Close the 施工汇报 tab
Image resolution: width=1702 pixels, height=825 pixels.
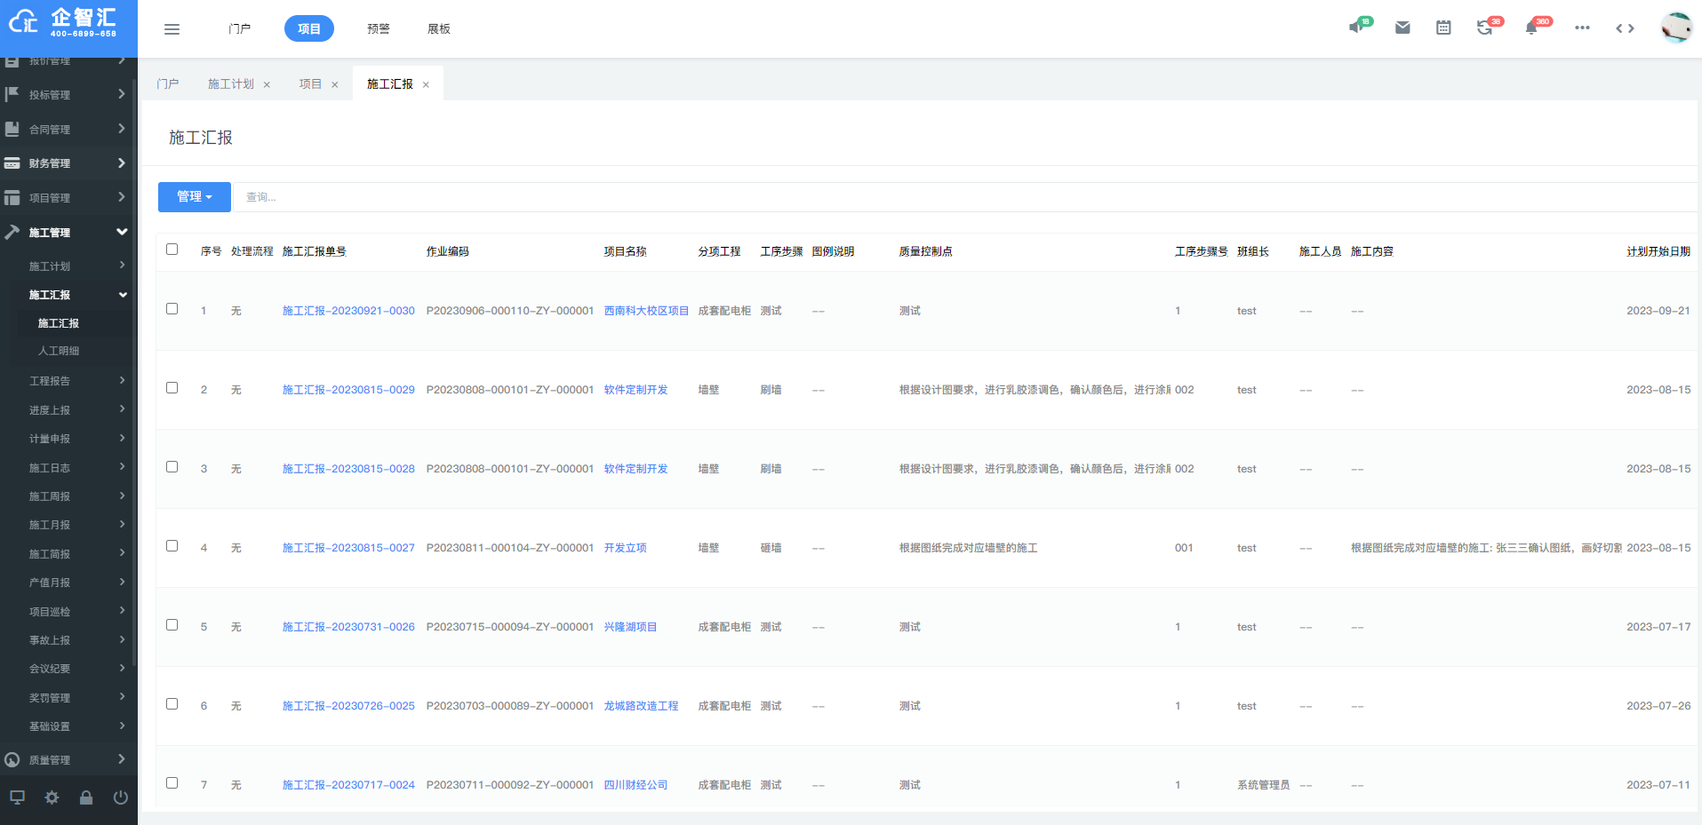pyautogui.click(x=426, y=85)
